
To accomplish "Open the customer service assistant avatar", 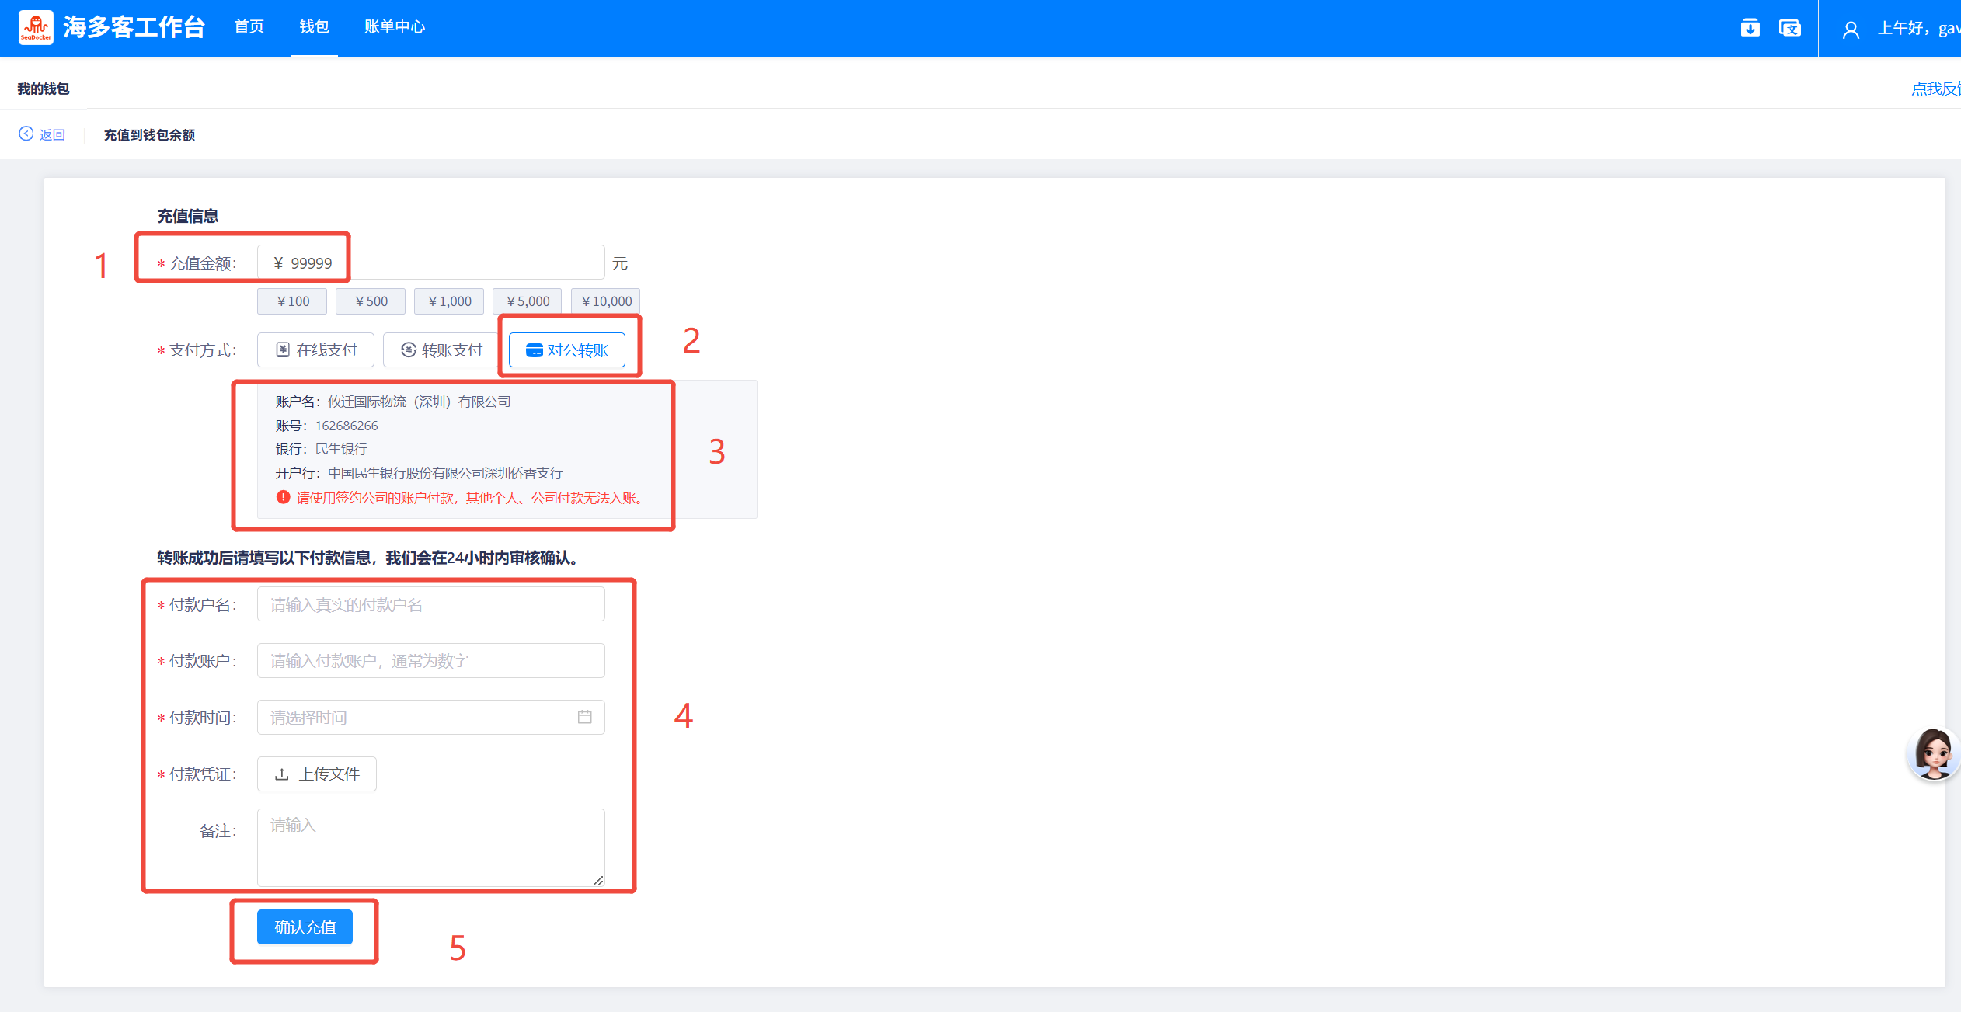I will pyautogui.click(x=1932, y=753).
